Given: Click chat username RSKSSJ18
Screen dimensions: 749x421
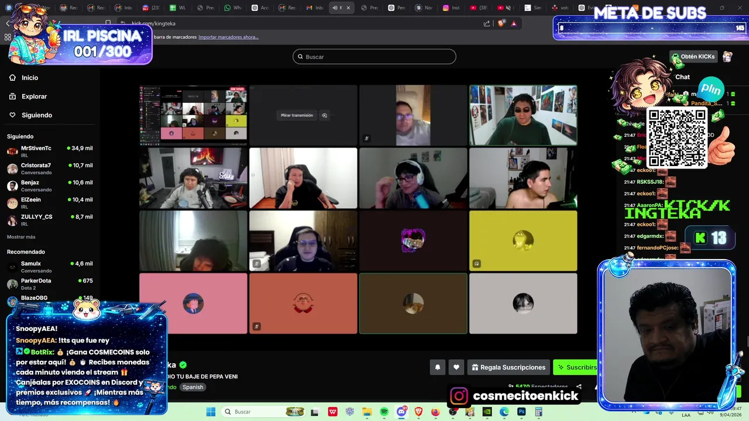Looking at the screenshot, I should point(650,182).
